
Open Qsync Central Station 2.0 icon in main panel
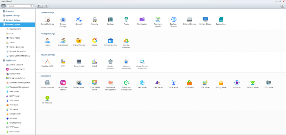[x=142, y=62]
